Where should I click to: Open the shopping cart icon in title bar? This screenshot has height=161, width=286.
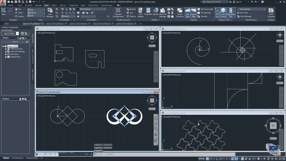(x=252, y=2)
